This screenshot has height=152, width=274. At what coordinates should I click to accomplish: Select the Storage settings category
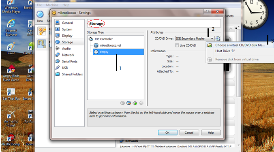(69, 42)
